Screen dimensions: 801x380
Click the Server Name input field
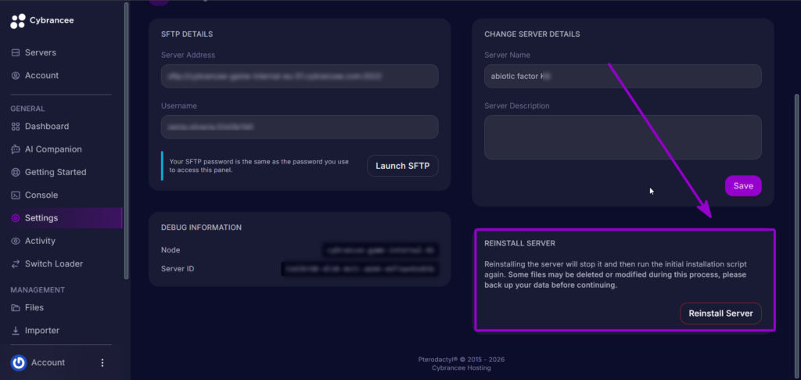click(x=623, y=76)
